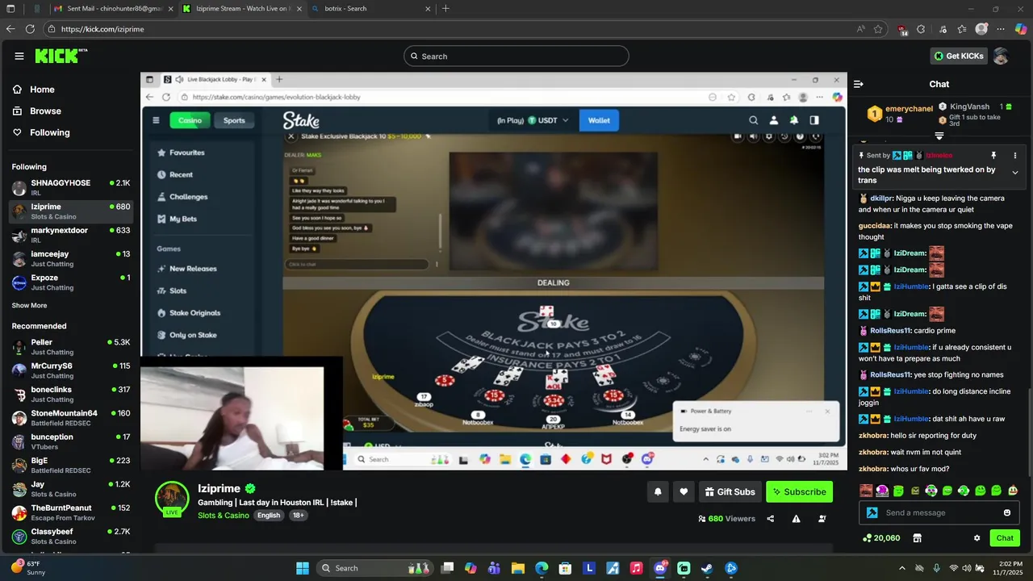Click the Kick Search box

tap(516, 56)
